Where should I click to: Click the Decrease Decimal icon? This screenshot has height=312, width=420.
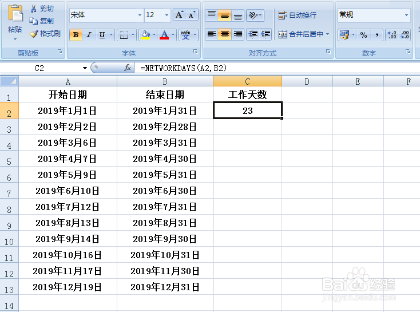[404, 35]
